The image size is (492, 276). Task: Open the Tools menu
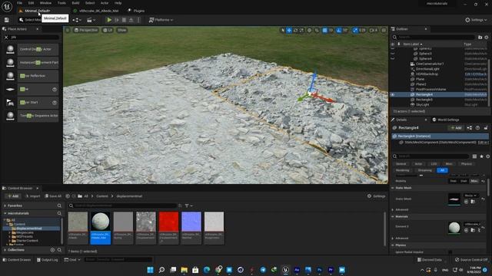(61, 3)
